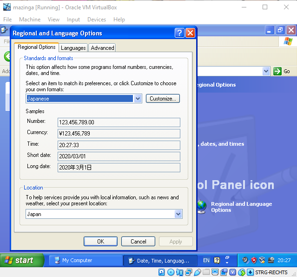Click the language bar restore icon

tap(227, 257)
